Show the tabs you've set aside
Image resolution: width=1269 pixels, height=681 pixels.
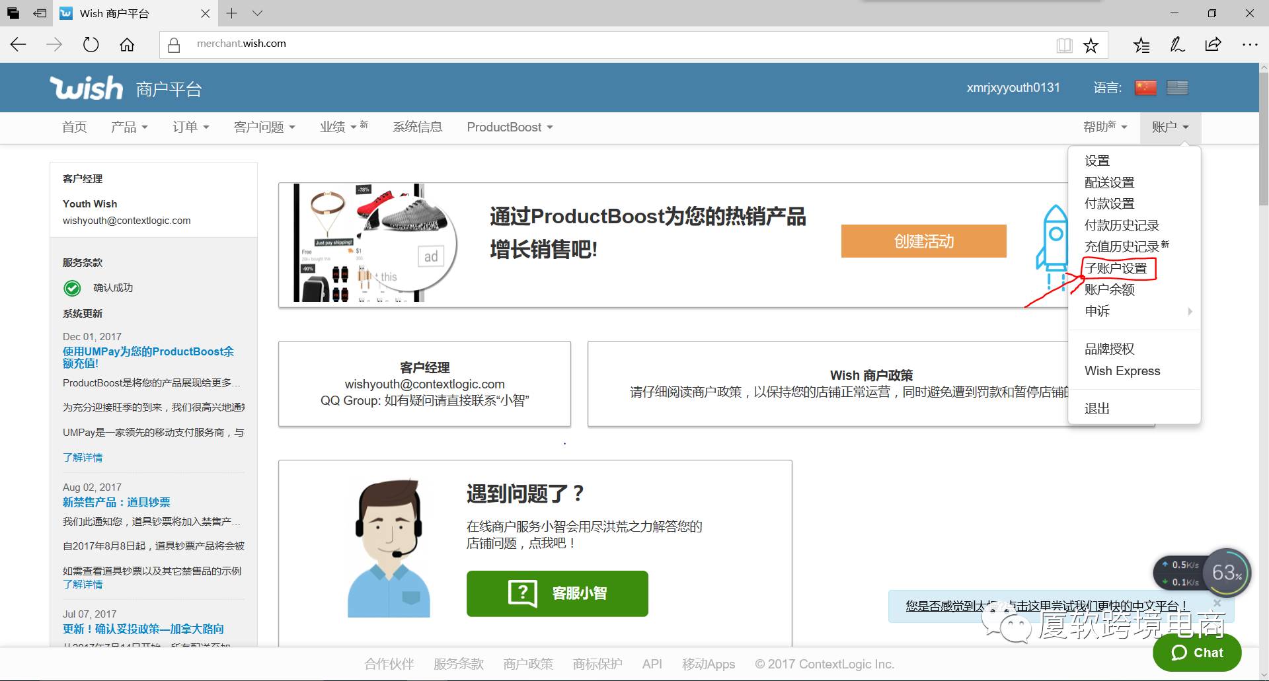click(13, 13)
